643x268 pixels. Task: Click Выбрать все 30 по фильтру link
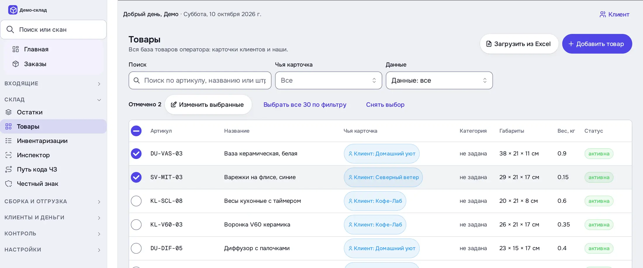click(x=305, y=105)
